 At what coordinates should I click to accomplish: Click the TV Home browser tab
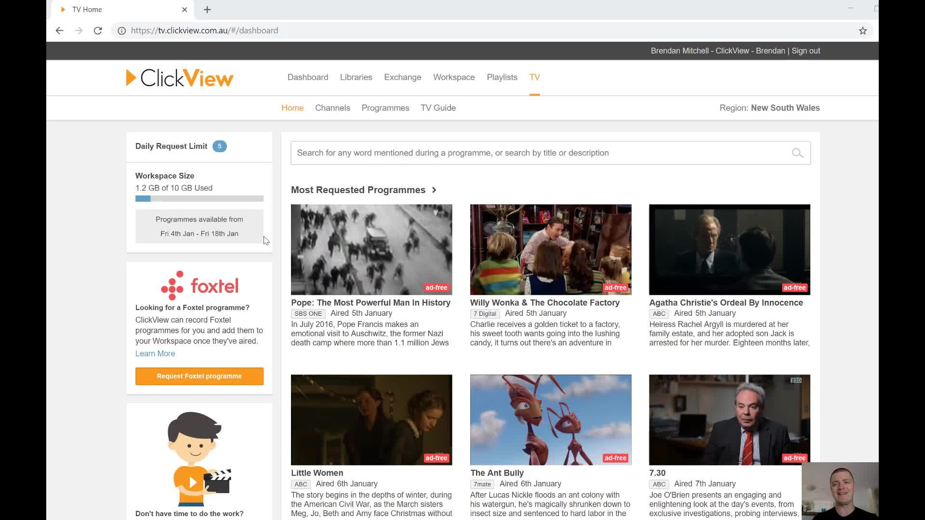point(123,10)
